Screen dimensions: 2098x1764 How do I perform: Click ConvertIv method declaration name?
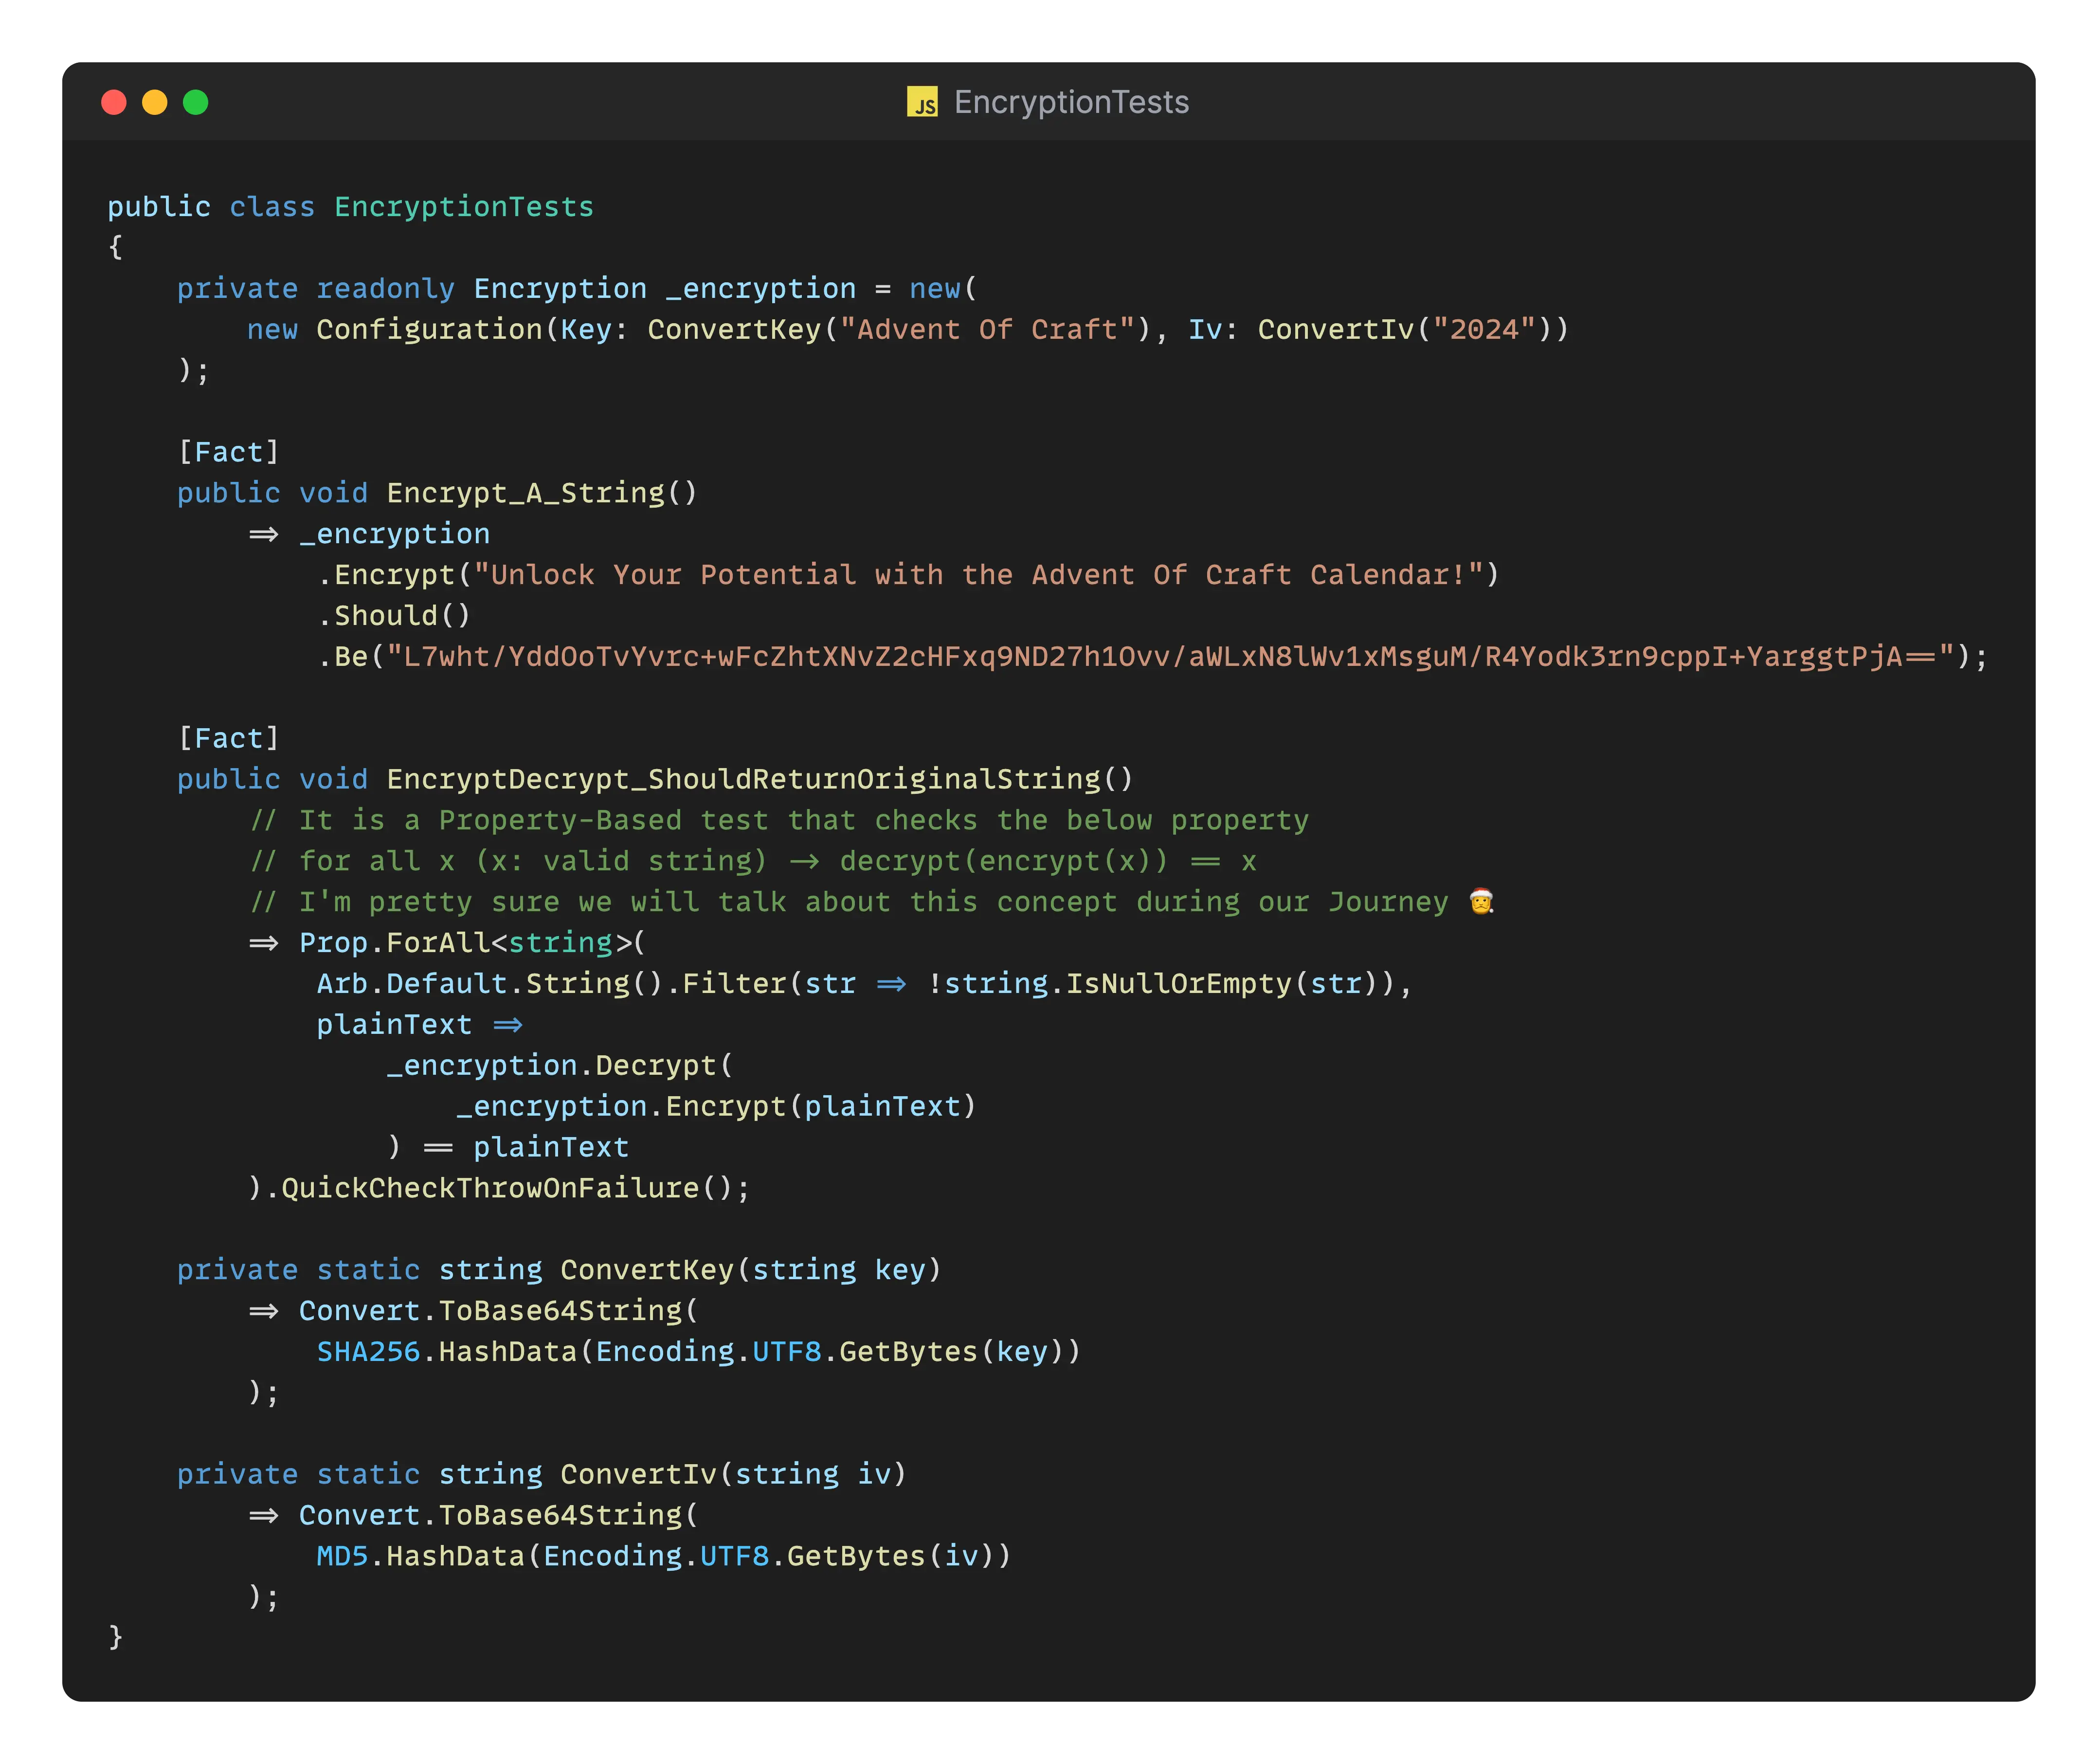pos(639,1475)
